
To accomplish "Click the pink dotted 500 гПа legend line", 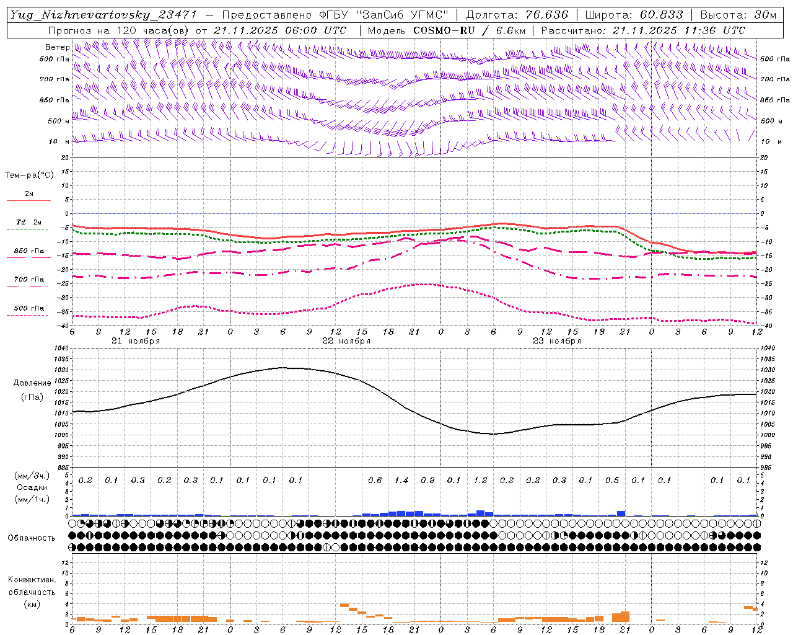I will pyautogui.click(x=27, y=315).
